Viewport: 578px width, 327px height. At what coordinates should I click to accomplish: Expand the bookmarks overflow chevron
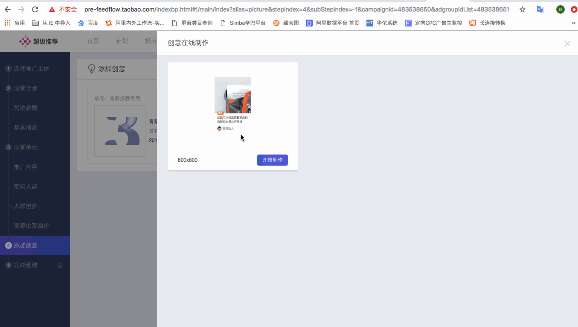click(573, 23)
